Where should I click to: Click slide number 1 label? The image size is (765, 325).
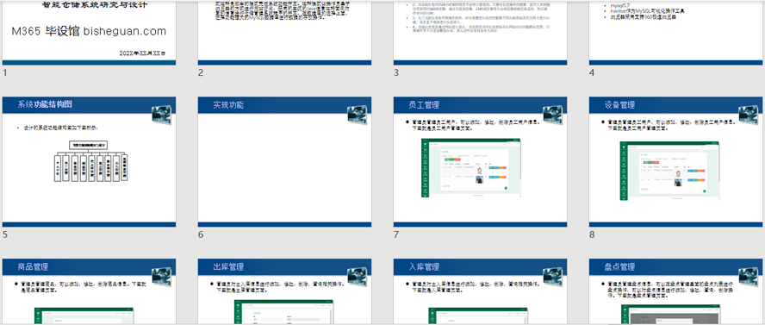(5, 72)
